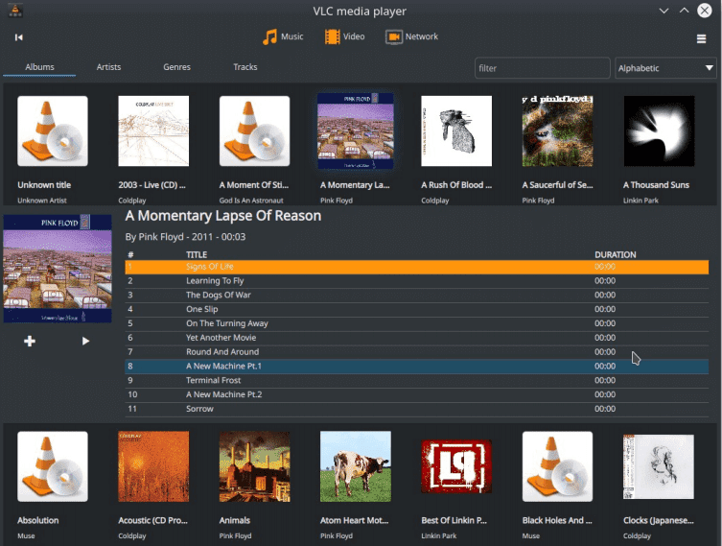722x546 pixels.
Task: Open the hamburger menu
Action: pyautogui.click(x=701, y=38)
